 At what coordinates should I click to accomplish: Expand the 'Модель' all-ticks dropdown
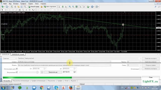click(x=110, y=65)
